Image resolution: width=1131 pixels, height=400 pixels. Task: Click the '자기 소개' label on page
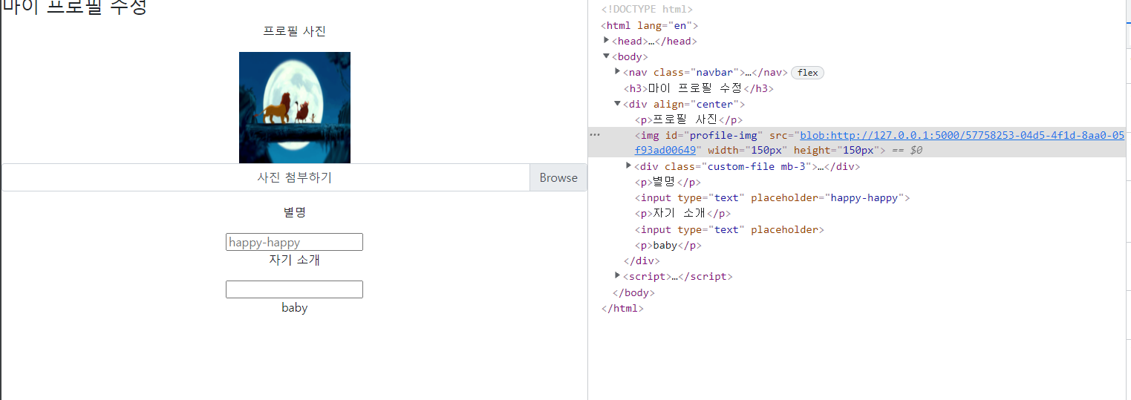pos(294,260)
